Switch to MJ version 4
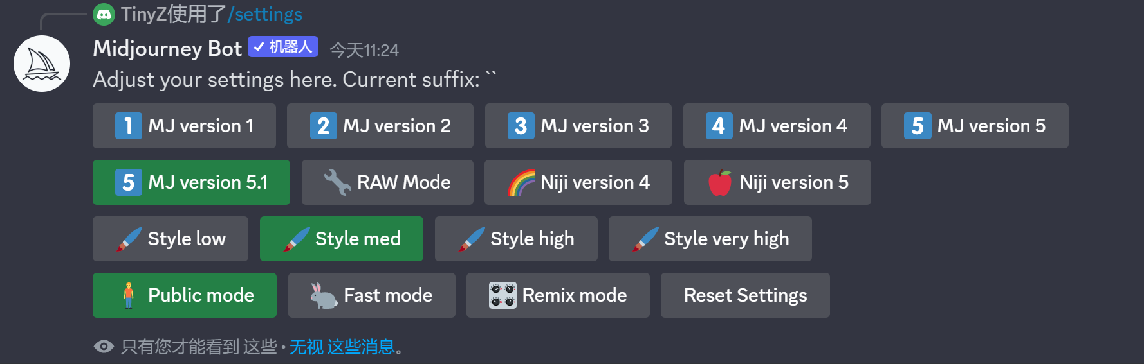The image size is (1144, 364). (777, 126)
